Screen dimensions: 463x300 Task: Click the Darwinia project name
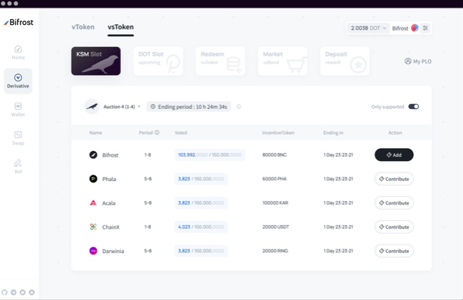(x=113, y=251)
